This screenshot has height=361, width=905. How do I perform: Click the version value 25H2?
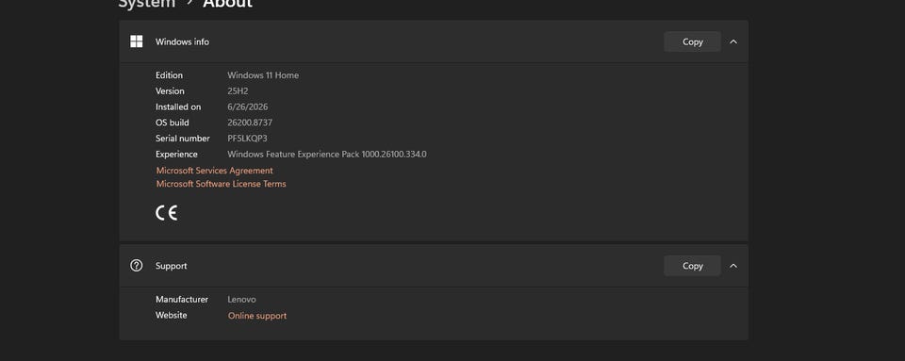[238, 91]
